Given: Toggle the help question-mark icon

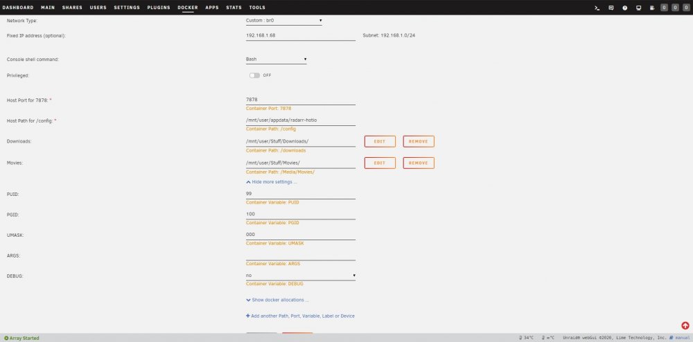Looking at the screenshot, I should pyautogui.click(x=625, y=8).
